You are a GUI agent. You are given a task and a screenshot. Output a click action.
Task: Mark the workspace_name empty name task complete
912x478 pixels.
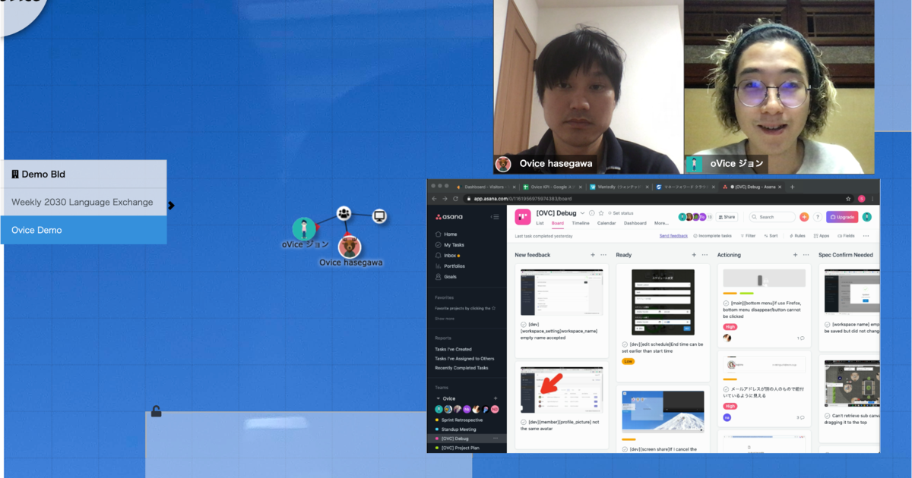click(524, 325)
